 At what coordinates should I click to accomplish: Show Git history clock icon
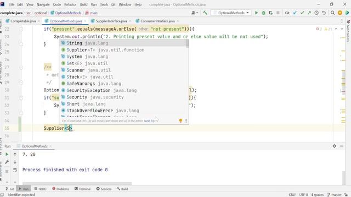(x=316, y=13)
